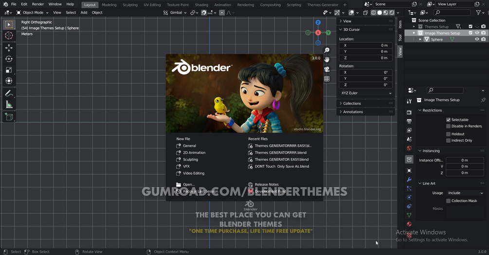Open Scene properties tab icon
The height and width of the screenshot is (255, 489).
coord(409,139)
